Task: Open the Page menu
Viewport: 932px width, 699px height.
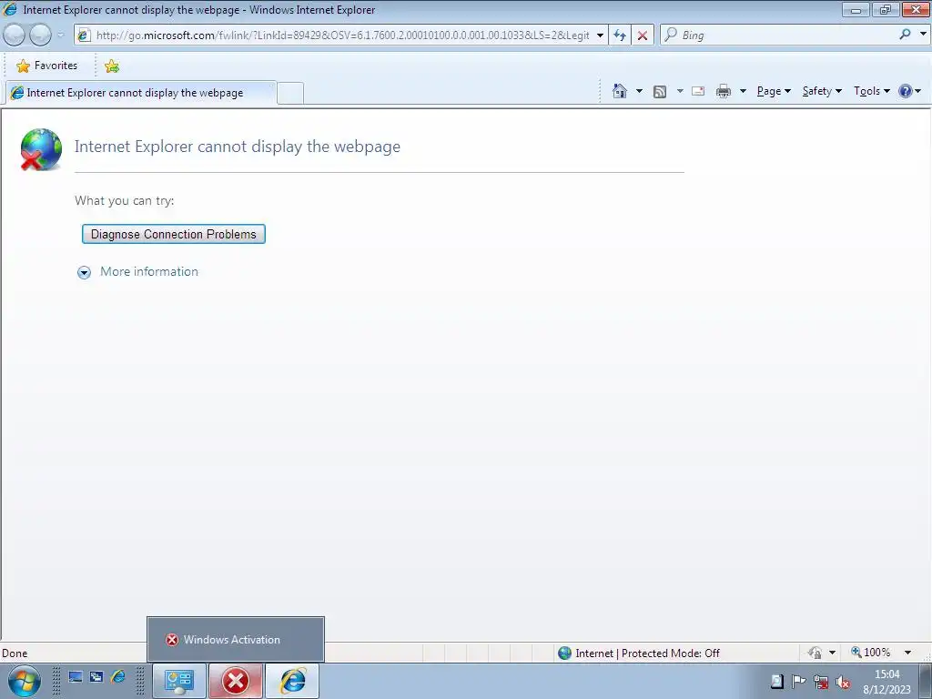Action: [x=774, y=91]
